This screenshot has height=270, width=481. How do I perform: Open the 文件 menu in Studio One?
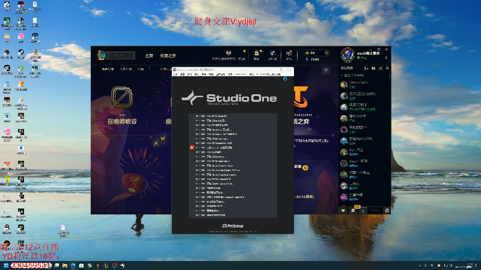pyautogui.click(x=175, y=74)
